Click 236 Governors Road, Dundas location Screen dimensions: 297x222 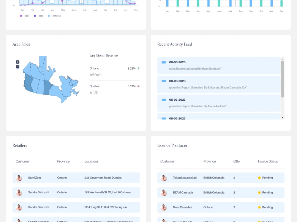[103, 178]
